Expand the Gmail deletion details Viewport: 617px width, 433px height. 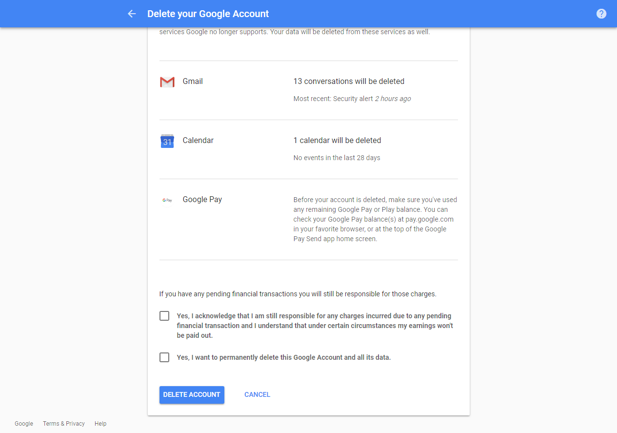click(349, 81)
